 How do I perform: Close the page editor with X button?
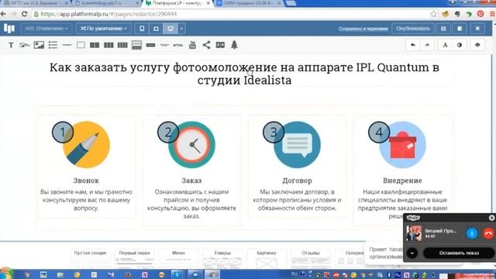tap(477, 29)
